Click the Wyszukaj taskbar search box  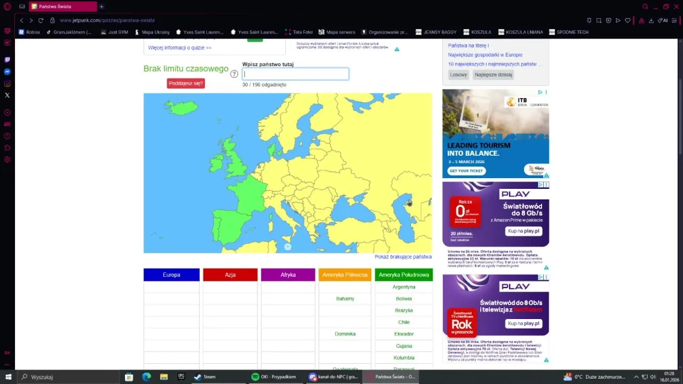(x=68, y=377)
